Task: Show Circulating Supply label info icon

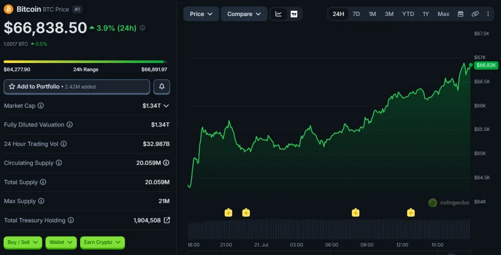Action: 59,163
